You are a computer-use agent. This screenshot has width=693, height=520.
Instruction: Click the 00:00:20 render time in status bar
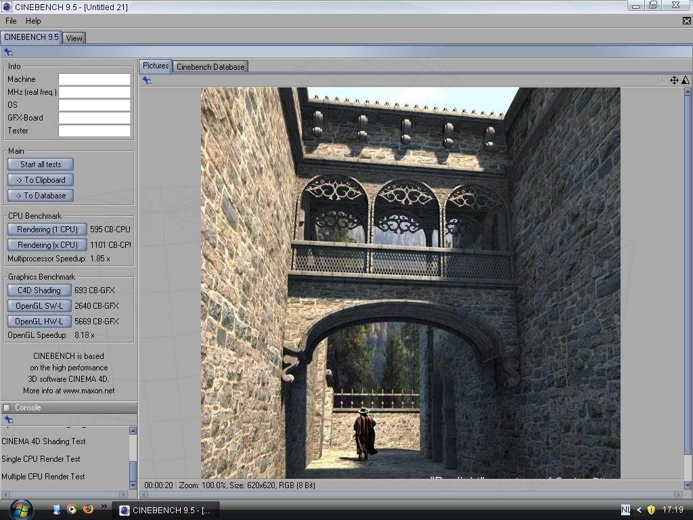[158, 485]
